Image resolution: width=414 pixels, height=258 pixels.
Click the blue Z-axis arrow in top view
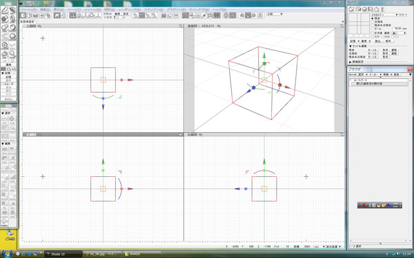pos(103,107)
